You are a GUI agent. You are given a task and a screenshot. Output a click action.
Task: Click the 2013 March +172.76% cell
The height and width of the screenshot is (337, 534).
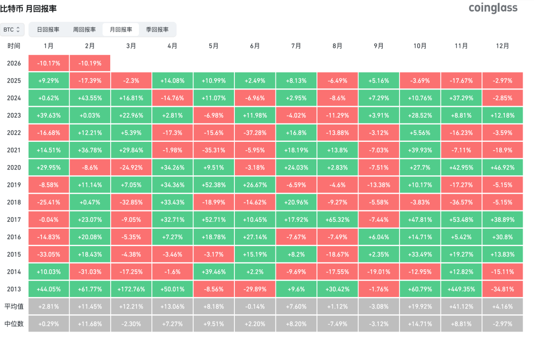(x=131, y=290)
